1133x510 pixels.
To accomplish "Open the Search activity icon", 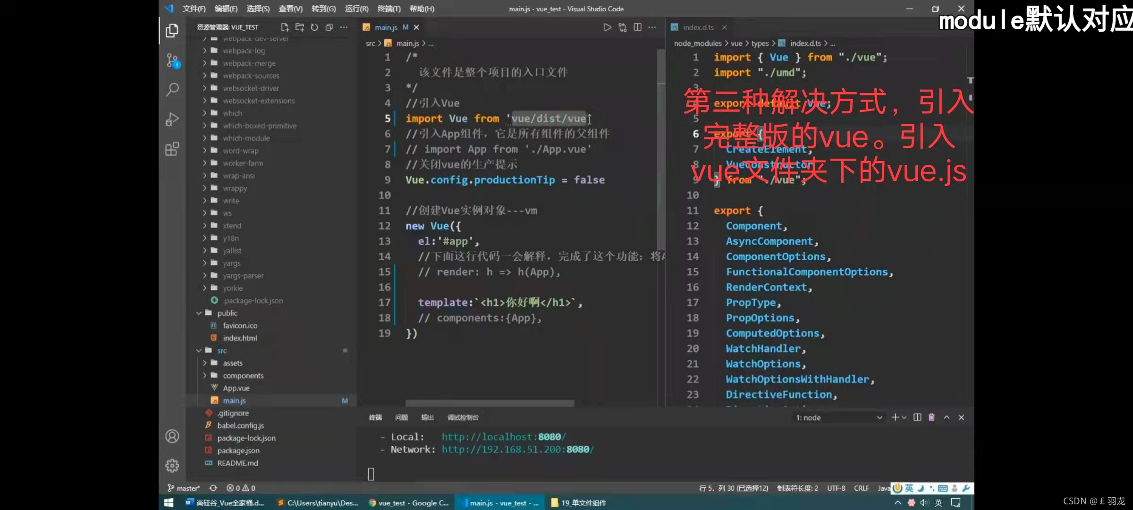I will pos(173,89).
